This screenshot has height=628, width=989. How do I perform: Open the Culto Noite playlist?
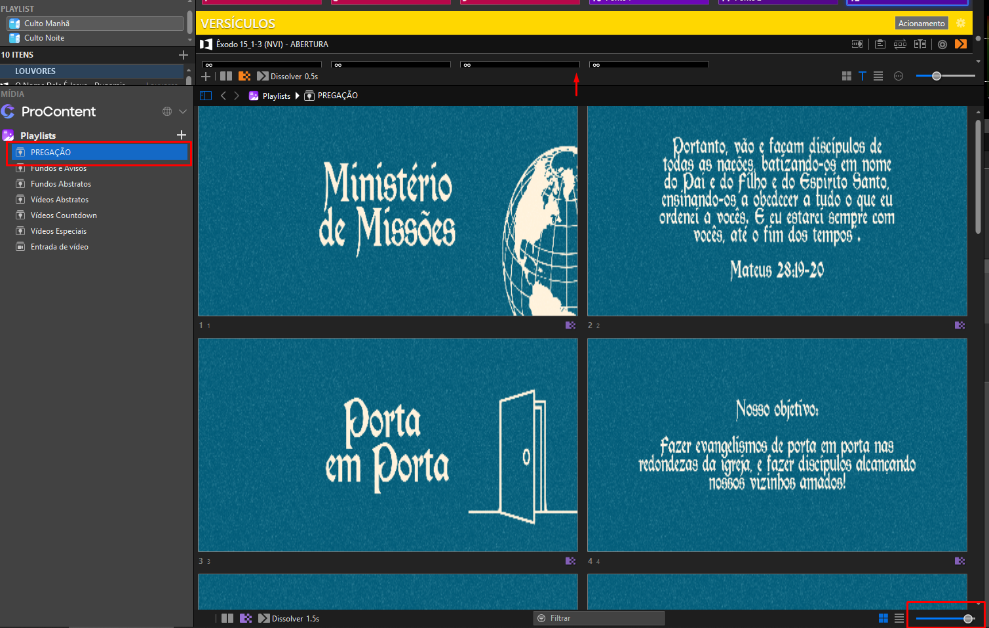click(x=95, y=38)
